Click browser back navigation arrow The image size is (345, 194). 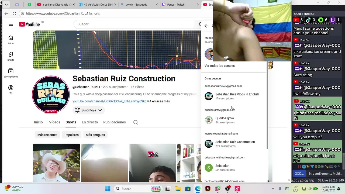coord(6,13)
